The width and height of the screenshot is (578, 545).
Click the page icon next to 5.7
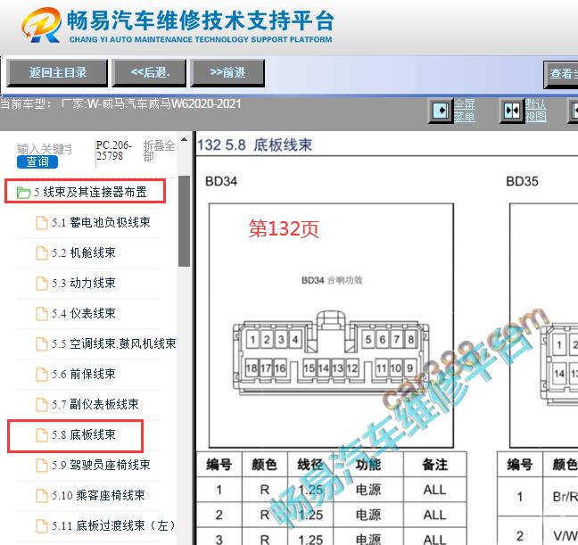coord(42,404)
